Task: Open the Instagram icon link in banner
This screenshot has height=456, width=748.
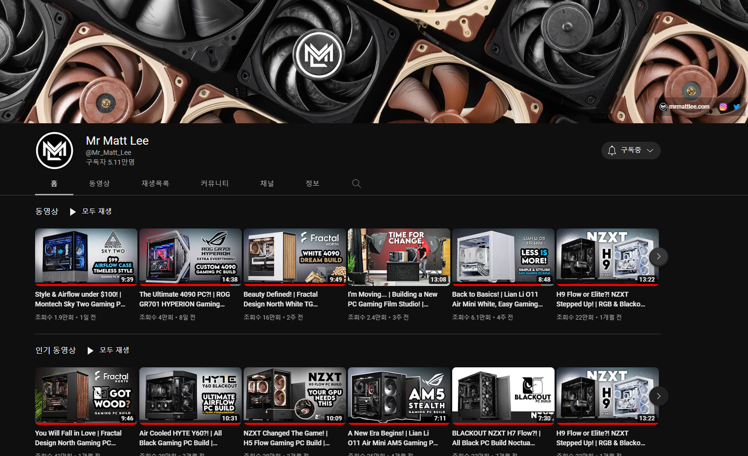Action: 723,107
